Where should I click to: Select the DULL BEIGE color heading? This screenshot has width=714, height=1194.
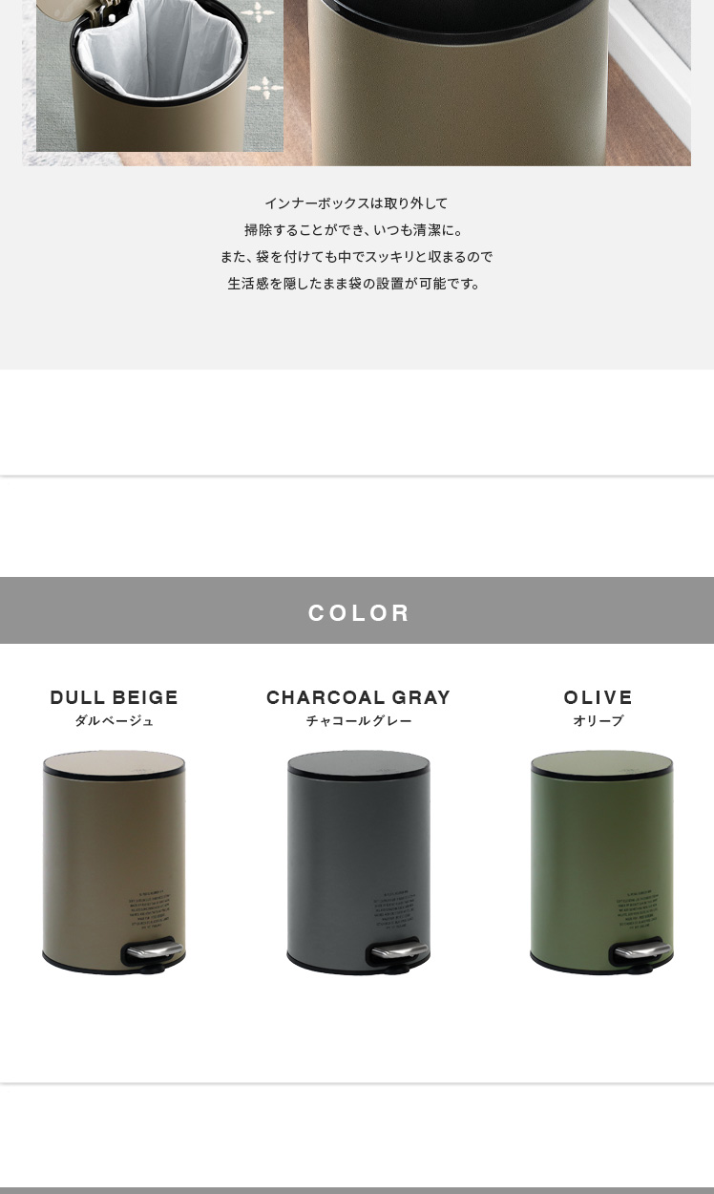[x=115, y=697]
